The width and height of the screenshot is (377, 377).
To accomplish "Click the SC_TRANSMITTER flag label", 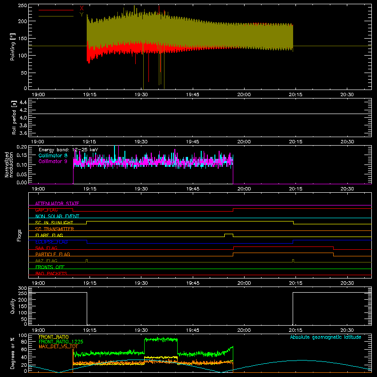I will click(55, 229).
